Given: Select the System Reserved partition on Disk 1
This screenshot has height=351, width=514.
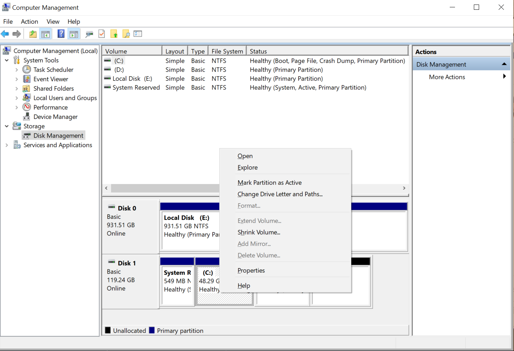Looking at the screenshot, I should [x=177, y=282].
